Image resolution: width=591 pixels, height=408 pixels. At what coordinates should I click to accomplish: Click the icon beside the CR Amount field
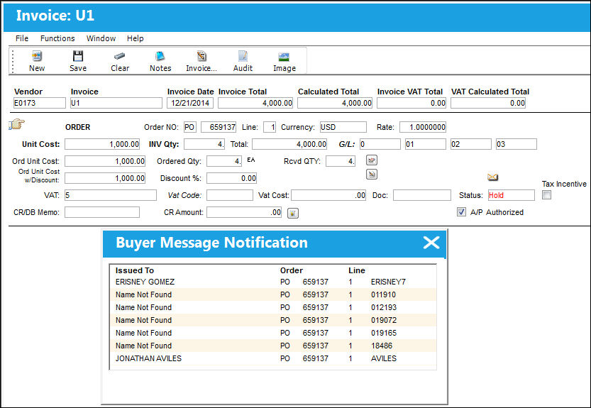pos(293,213)
